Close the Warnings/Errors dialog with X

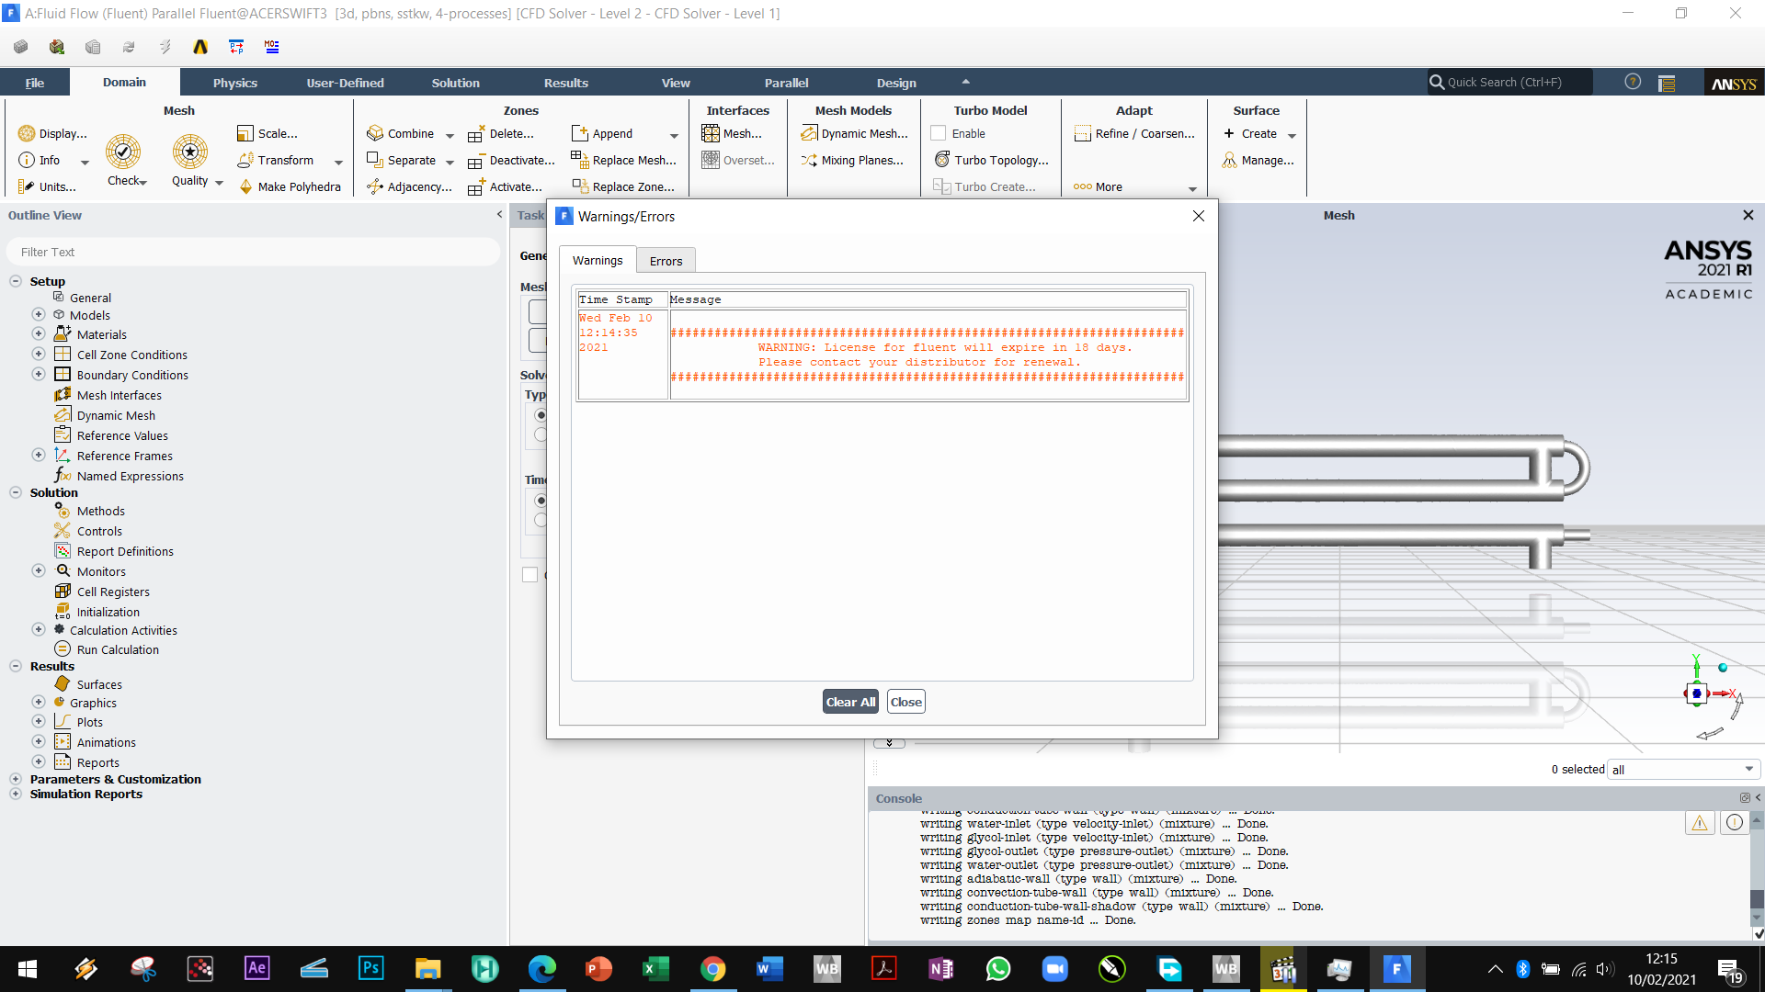click(x=1198, y=216)
